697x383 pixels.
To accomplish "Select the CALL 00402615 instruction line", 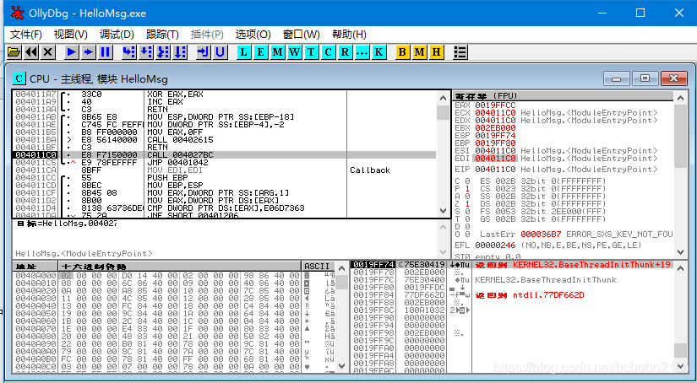I will click(x=224, y=140).
